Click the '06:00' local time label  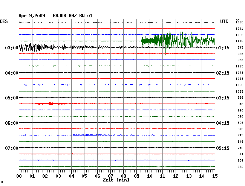pos(12,123)
